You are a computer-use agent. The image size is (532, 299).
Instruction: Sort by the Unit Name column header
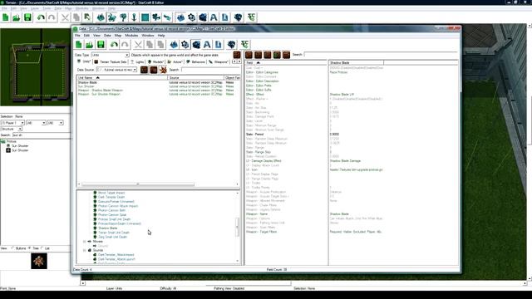(x=122, y=77)
